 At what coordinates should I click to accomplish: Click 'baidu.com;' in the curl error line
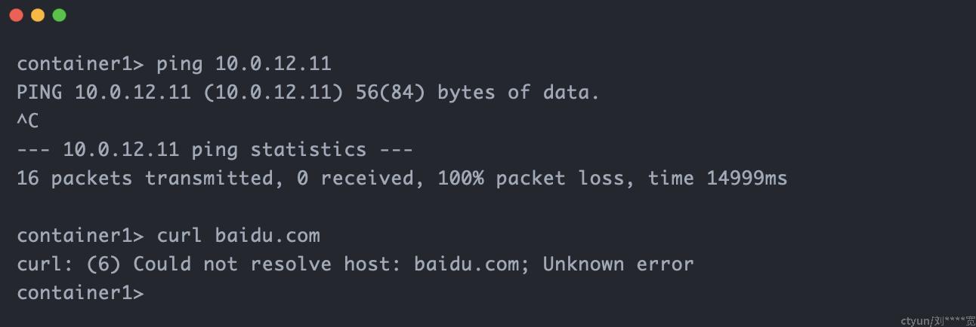[472, 264]
